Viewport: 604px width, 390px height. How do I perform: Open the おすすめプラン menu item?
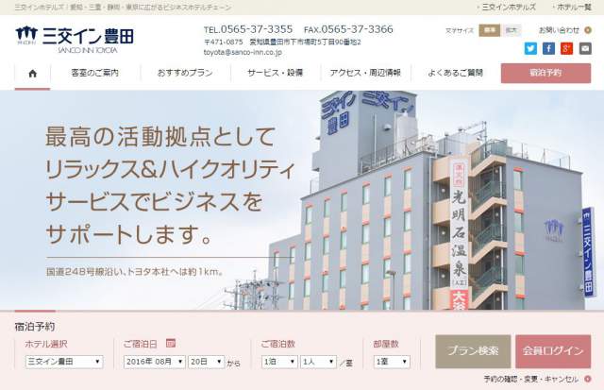click(x=185, y=73)
